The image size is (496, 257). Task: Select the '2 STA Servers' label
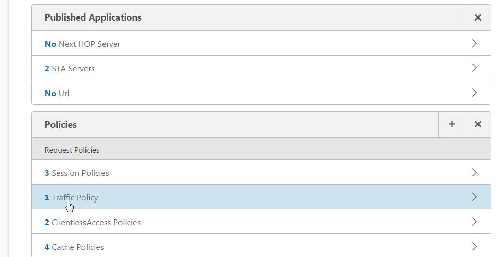pos(70,68)
